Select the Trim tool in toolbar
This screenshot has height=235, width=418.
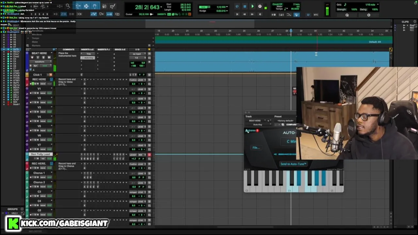78,6
